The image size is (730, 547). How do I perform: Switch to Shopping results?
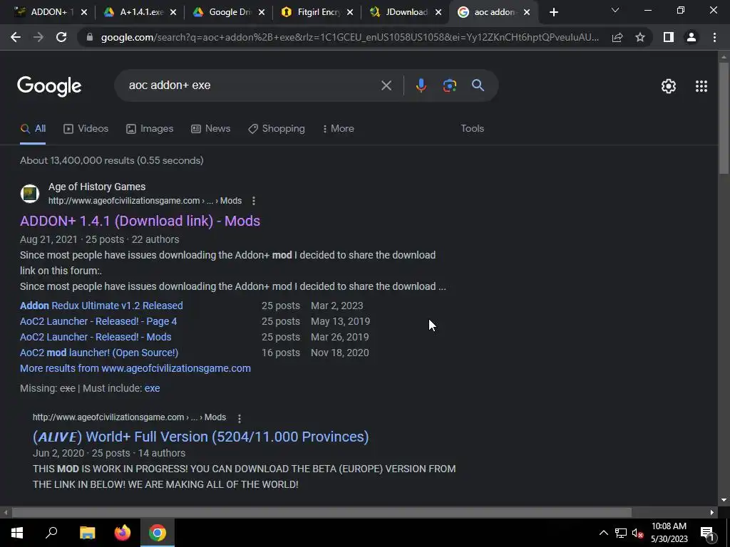[277, 129]
